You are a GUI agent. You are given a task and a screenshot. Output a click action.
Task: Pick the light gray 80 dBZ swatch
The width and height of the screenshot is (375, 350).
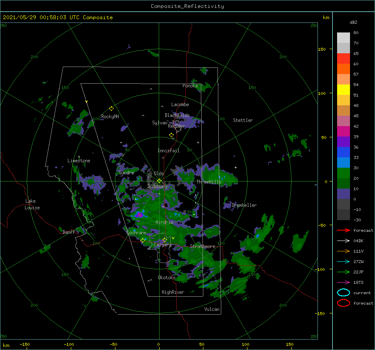(343, 37)
